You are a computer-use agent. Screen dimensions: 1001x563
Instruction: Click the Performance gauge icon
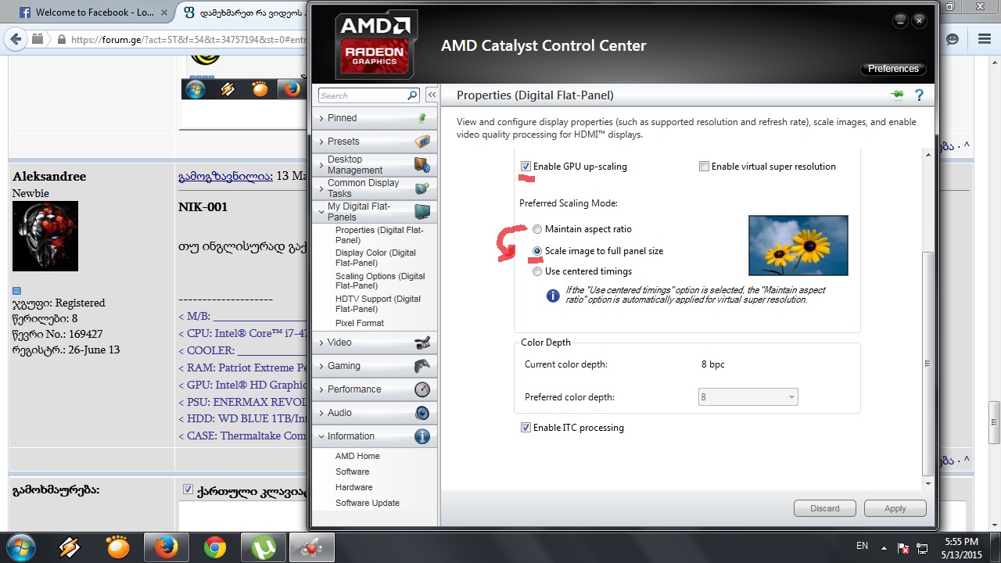[x=422, y=389]
